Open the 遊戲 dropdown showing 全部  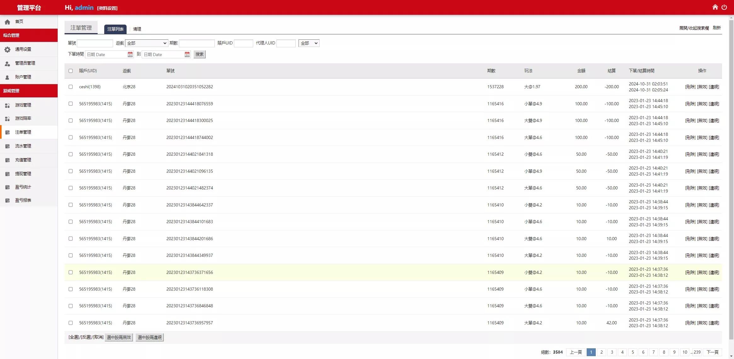(x=146, y=43)
